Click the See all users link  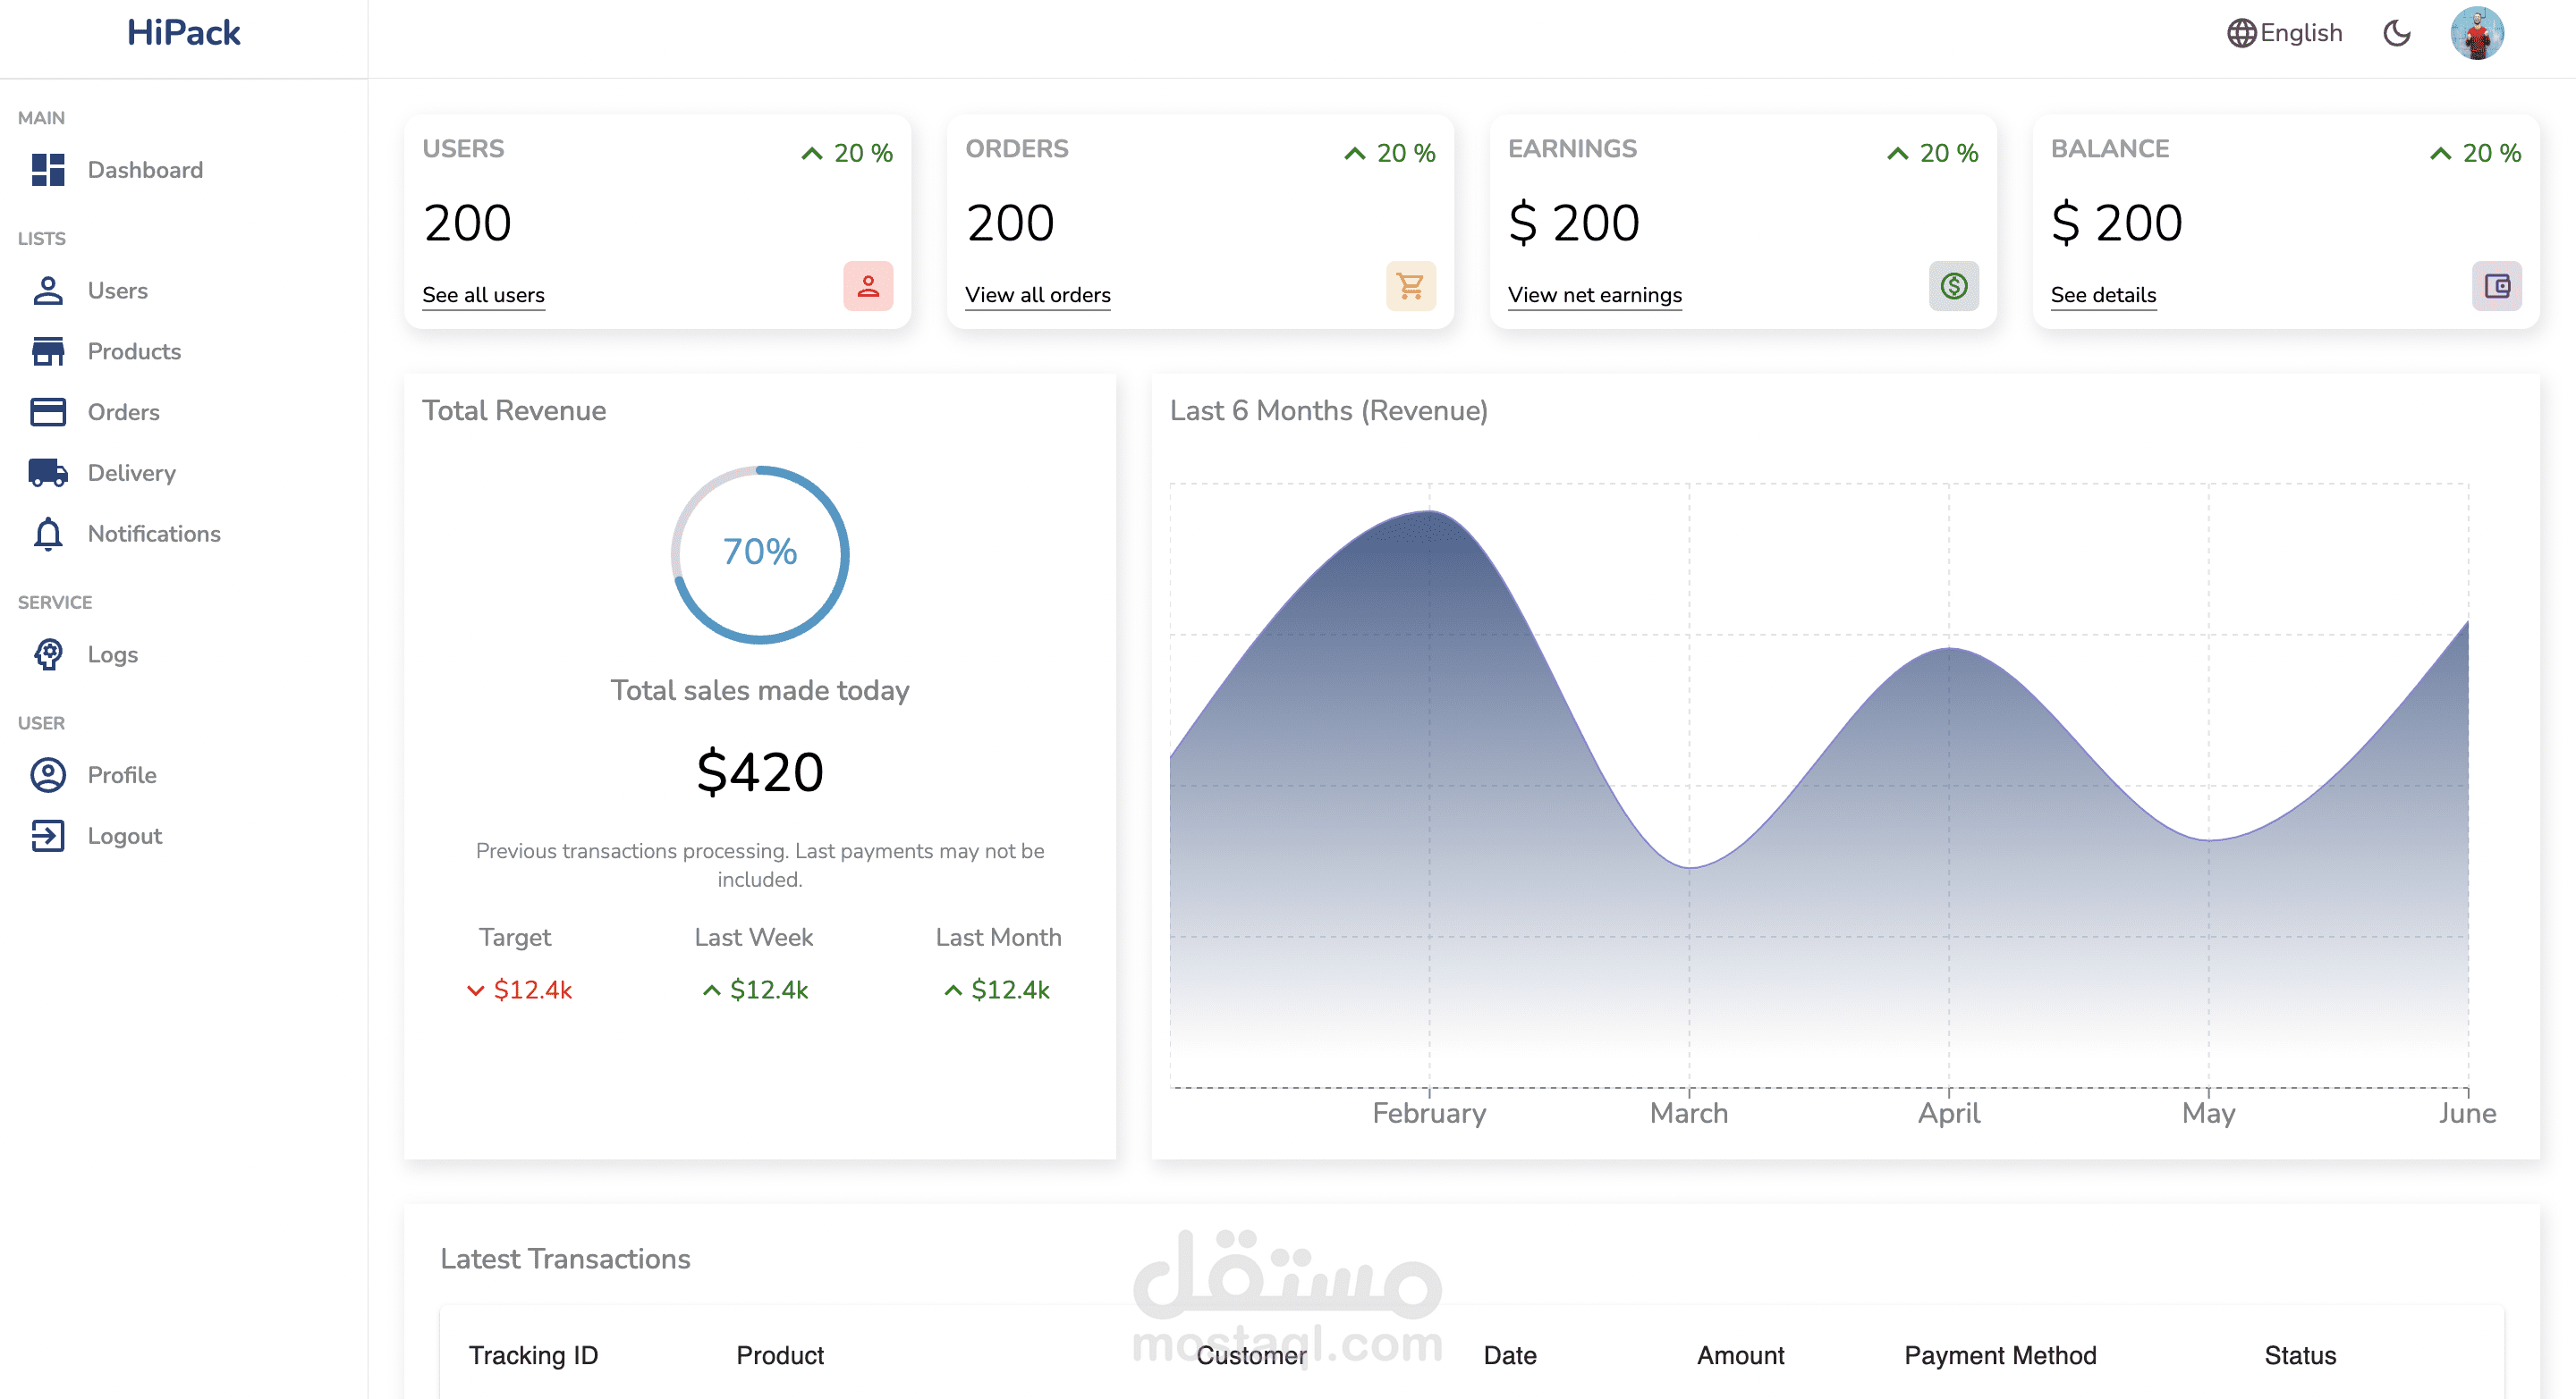click(x=483, y=295)
